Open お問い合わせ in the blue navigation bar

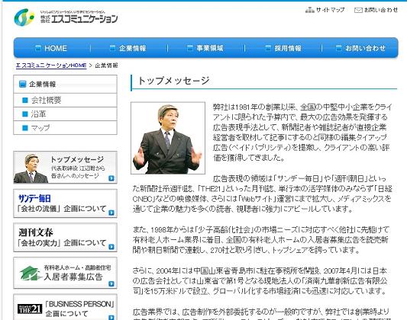point(360,48)
